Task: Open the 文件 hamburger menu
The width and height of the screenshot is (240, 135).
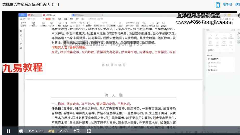Action: 23,19
